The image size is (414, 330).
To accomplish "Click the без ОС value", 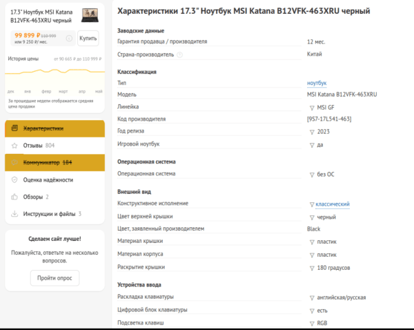I will coord(326,175).
